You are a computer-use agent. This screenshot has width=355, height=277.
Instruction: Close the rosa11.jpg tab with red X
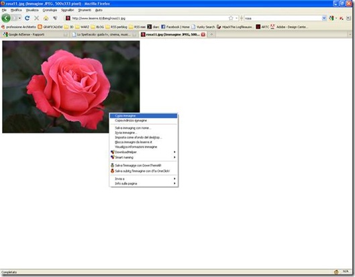point(203,35)
